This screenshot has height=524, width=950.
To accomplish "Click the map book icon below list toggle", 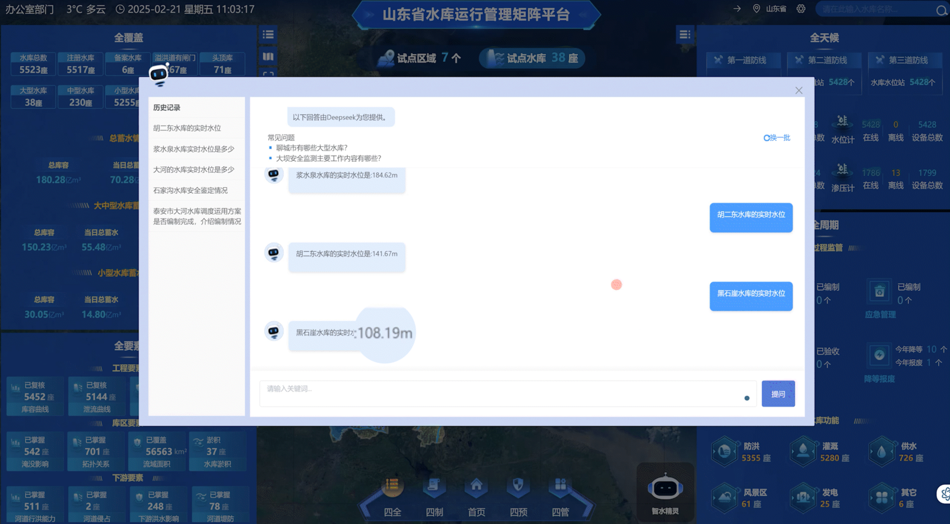I will 268,56.
